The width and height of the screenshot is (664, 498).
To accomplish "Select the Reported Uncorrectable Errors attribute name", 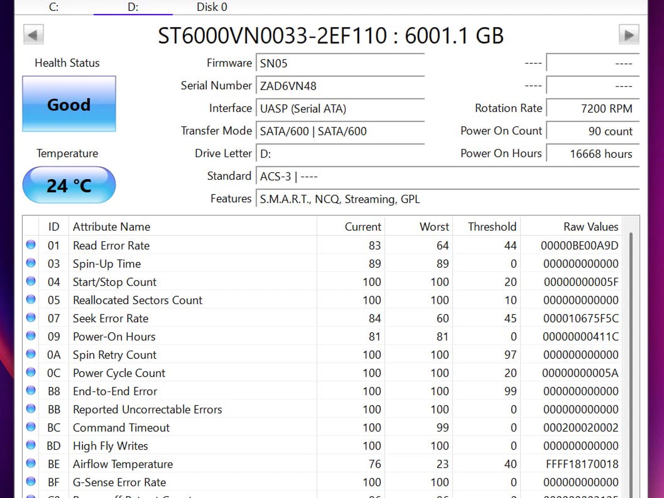I will [x=148, y=409].
